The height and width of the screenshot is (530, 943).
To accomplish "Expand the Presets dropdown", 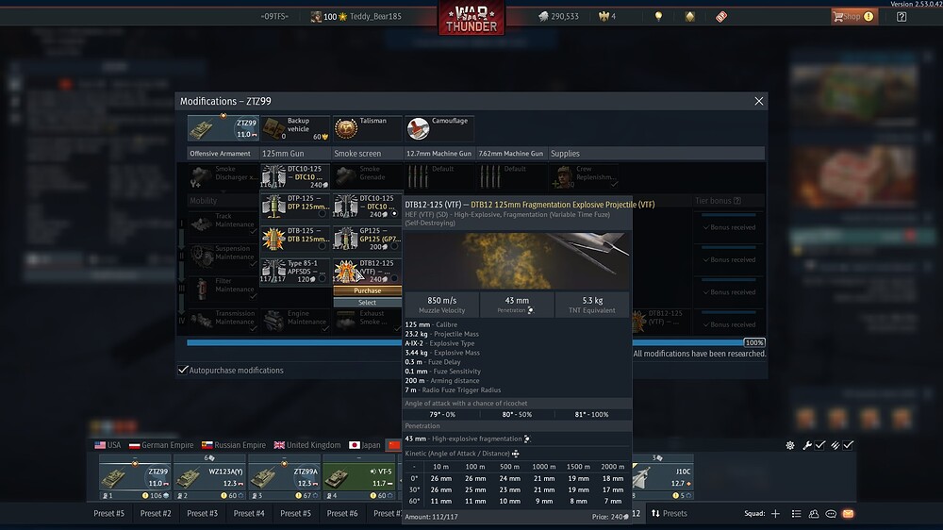I will coord(670,514).
